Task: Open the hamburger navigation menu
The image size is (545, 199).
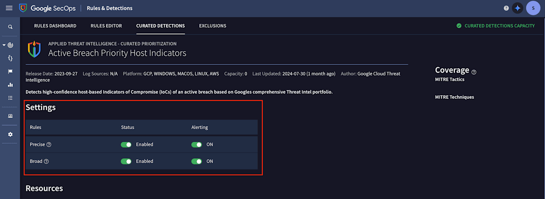Action: click(x=9, y=8)
